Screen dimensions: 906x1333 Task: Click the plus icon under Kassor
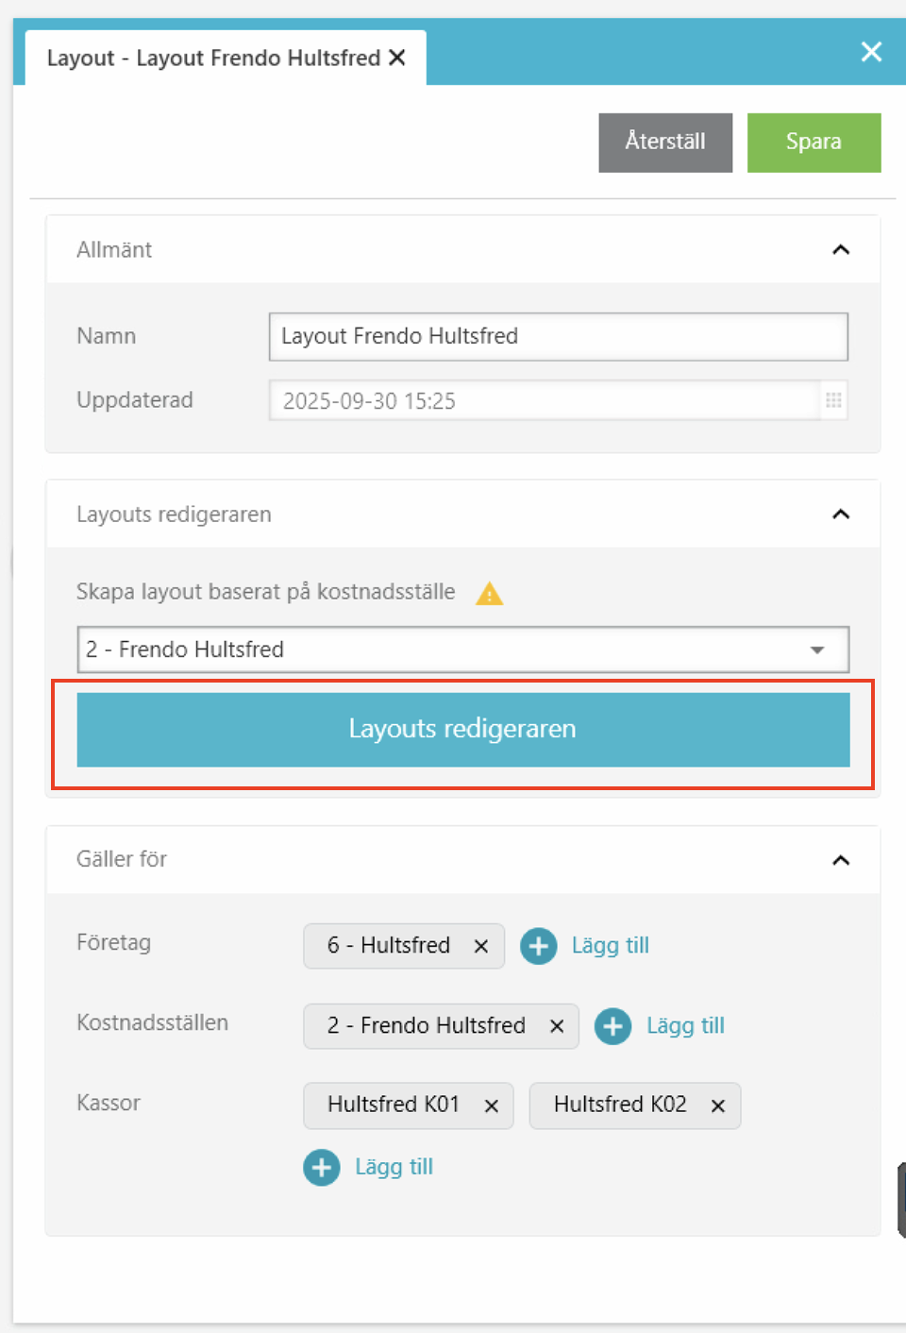(322, 1168)
